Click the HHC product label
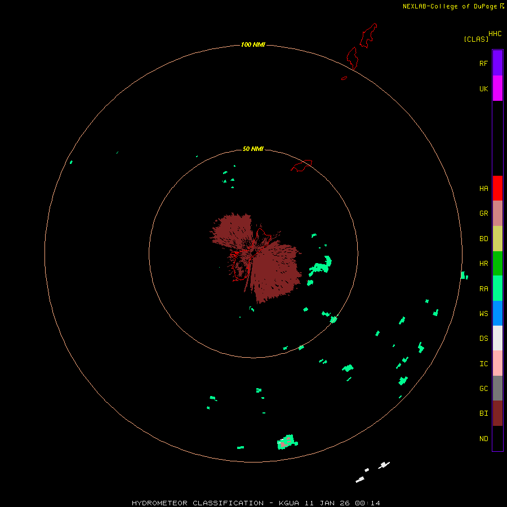 (495, 34)
